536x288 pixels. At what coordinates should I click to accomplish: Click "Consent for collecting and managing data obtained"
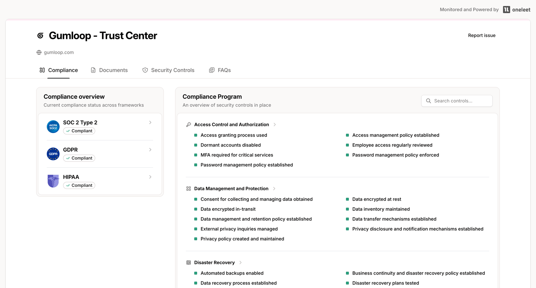[257, 199]
